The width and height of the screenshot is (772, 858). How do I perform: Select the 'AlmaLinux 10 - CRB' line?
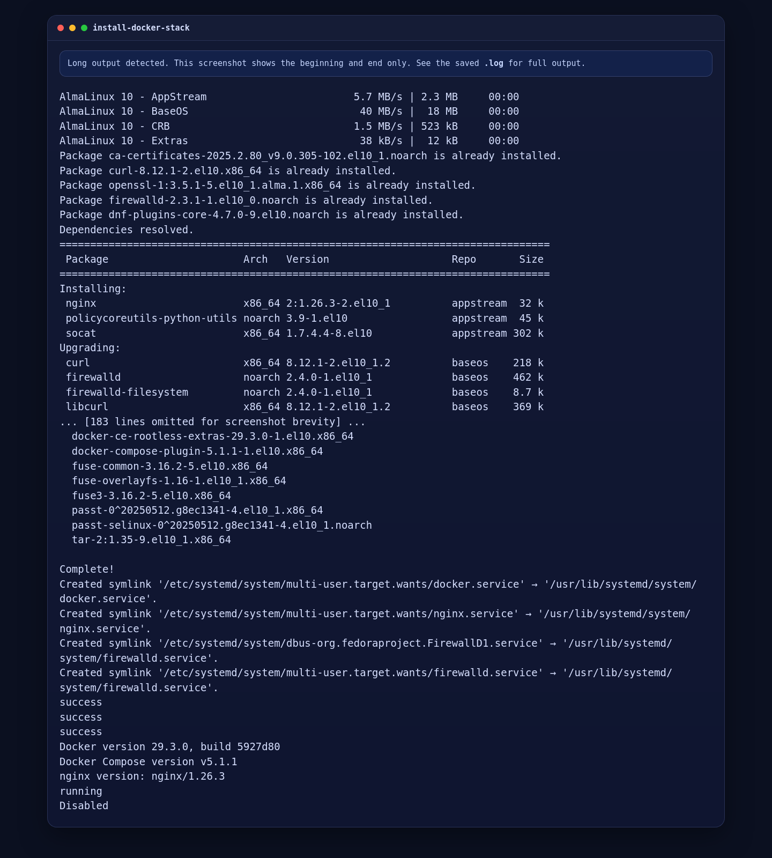click(289, 127)
